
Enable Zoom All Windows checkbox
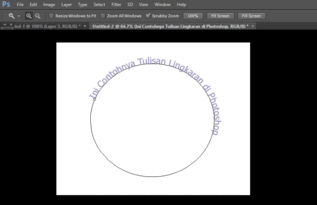coord(103,16)
